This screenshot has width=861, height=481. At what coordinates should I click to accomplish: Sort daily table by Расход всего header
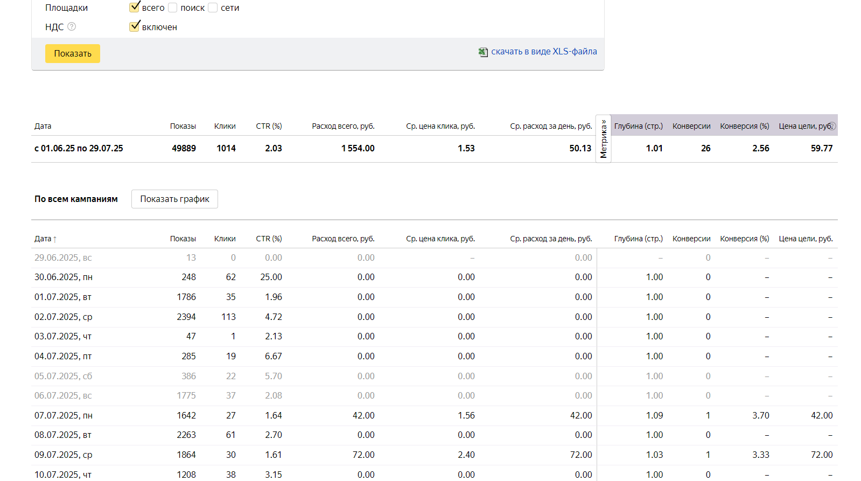343,239
